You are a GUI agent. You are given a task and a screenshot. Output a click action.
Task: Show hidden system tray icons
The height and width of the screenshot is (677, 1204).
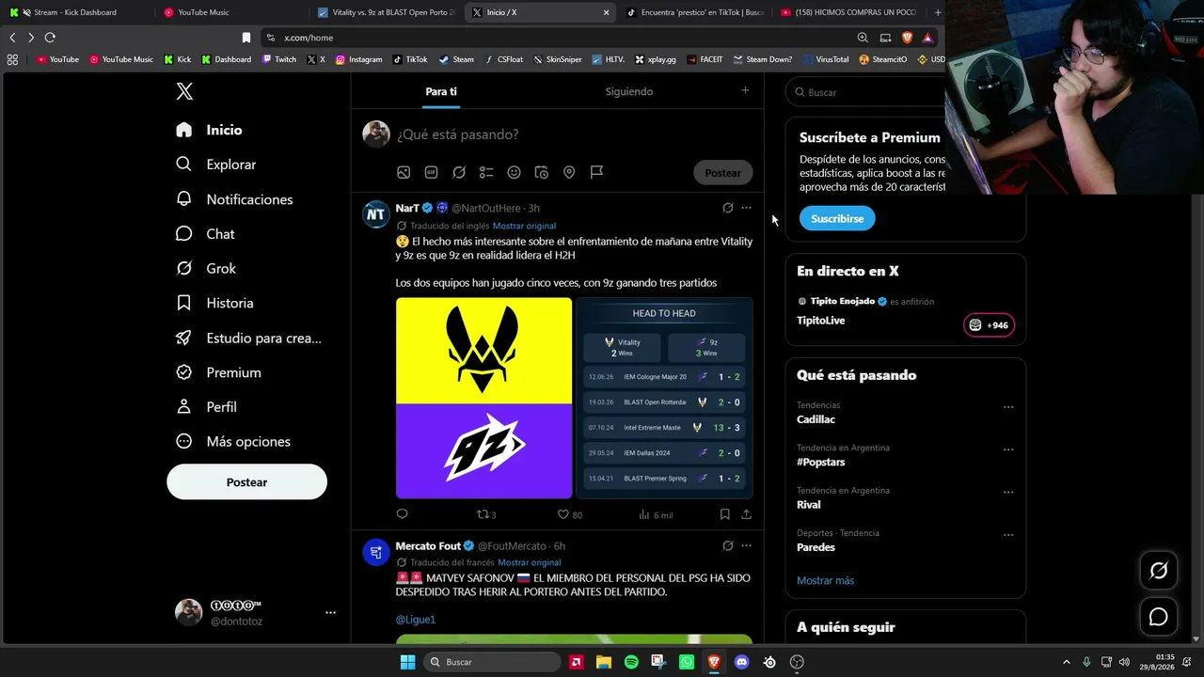click(1066, 662)
